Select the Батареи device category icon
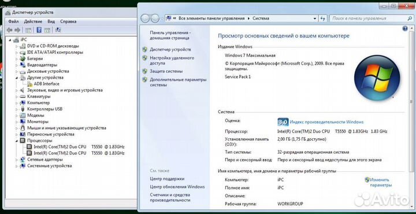This screenshot has width=416, height=214. click(x=23, y=58)
